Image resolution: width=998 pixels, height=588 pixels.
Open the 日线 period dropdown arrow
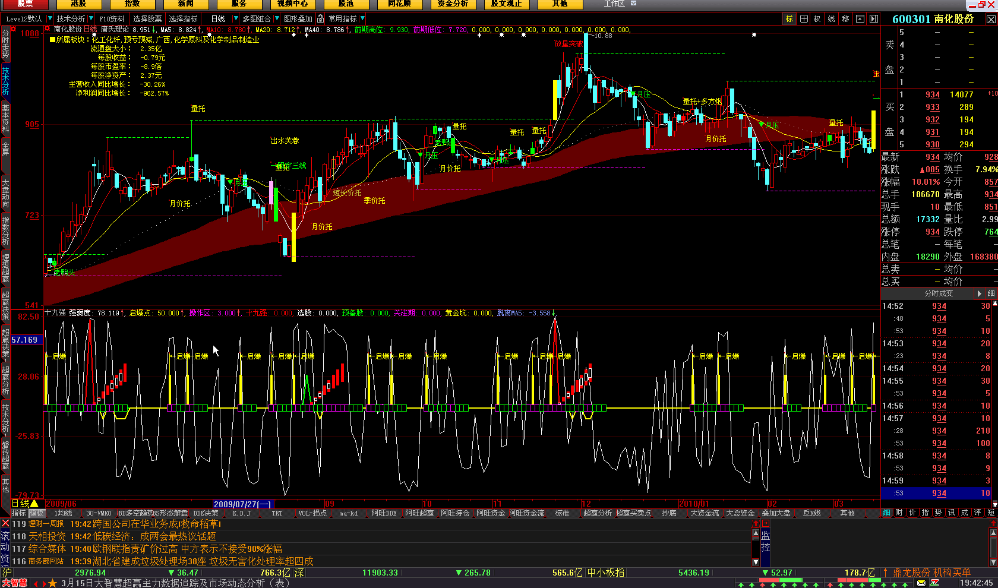236,19
